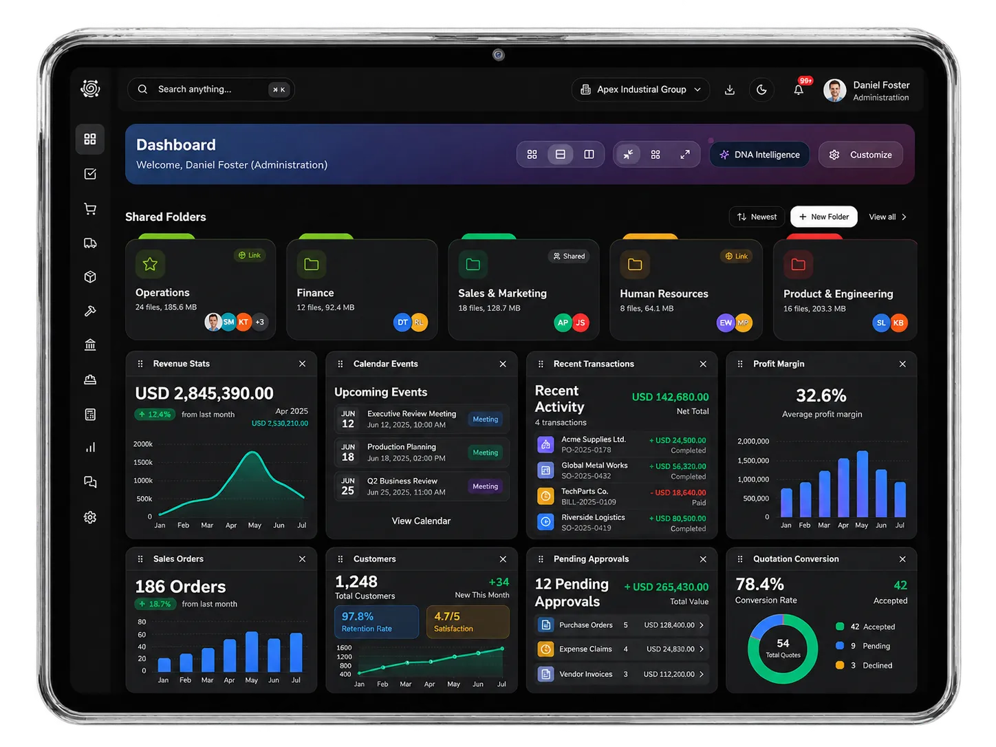Viewport: 996px width, 747px height.
Task: Open the inventory cube icon in sidebar
Action: pyautogui.click(x=90, y=277)
